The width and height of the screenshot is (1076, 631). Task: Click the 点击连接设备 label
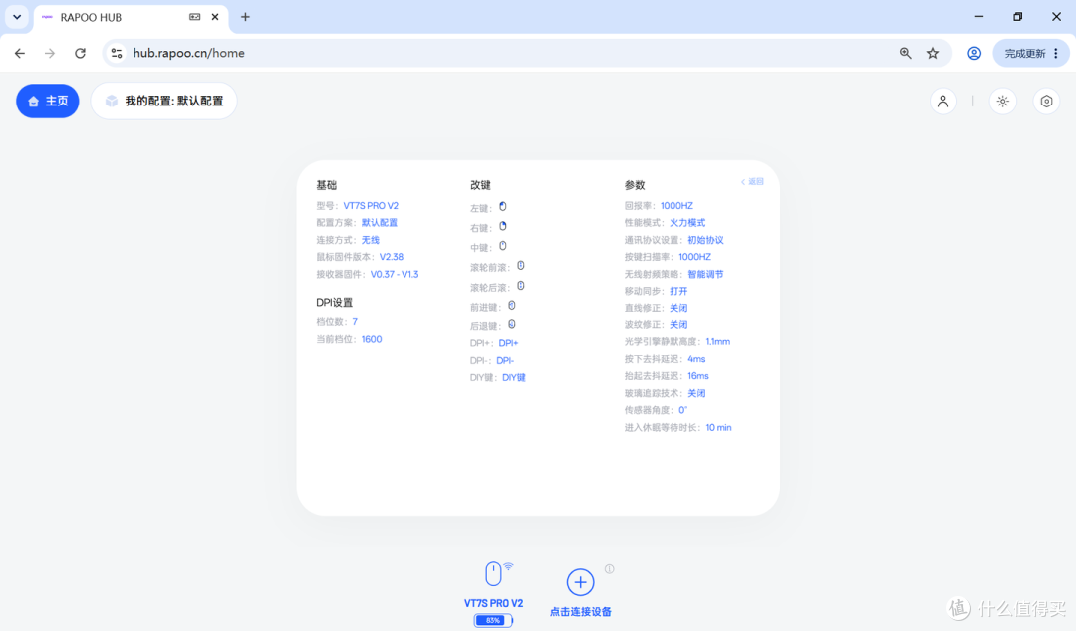point(581,612)
